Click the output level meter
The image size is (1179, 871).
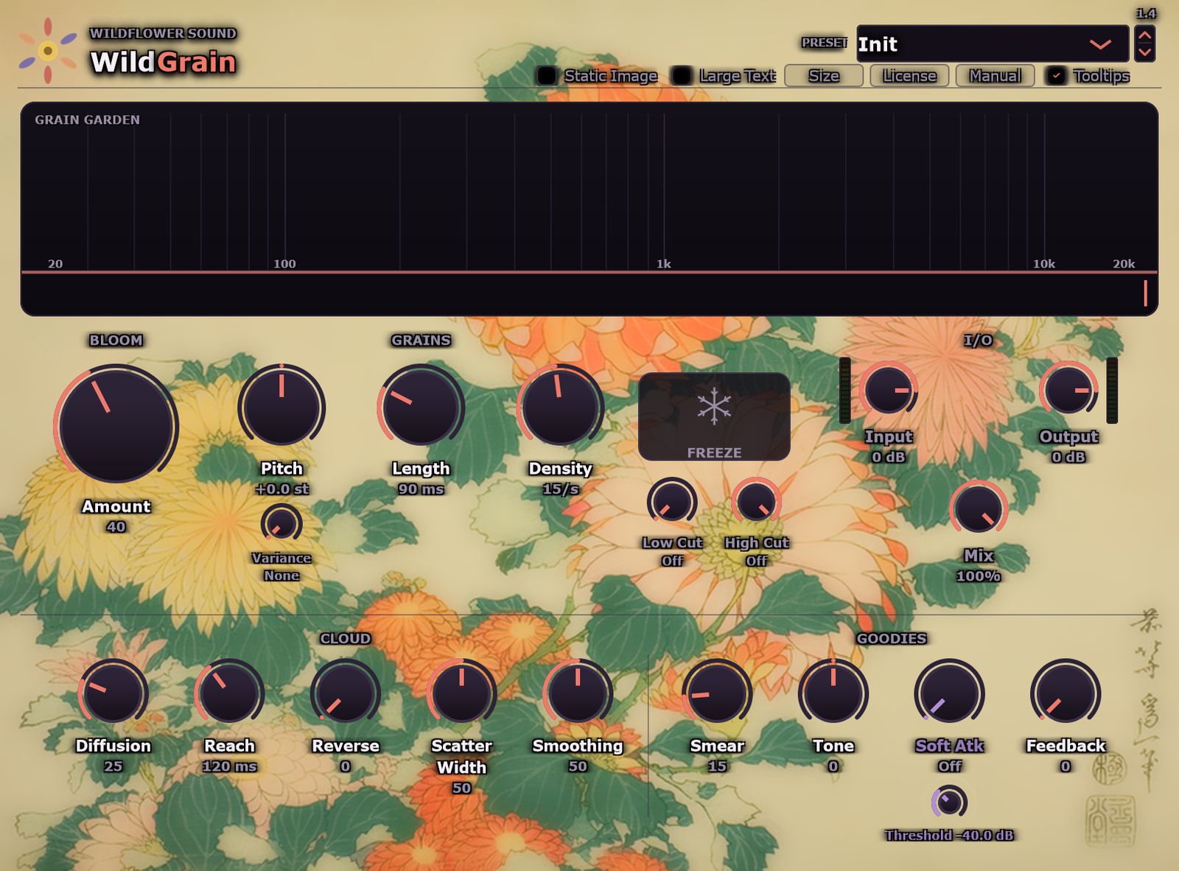[1112, 391]
